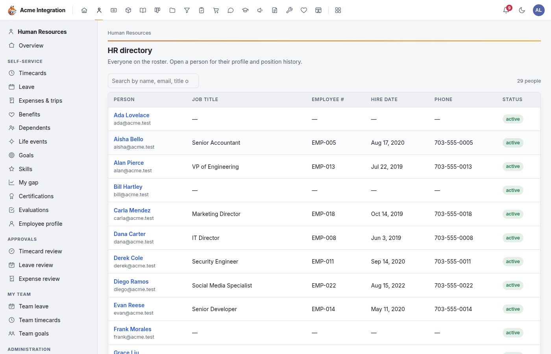Viewport: 551px width, 354px height.
Task: Open Carla Mendez's profile
Action: [x=132, y=210]
